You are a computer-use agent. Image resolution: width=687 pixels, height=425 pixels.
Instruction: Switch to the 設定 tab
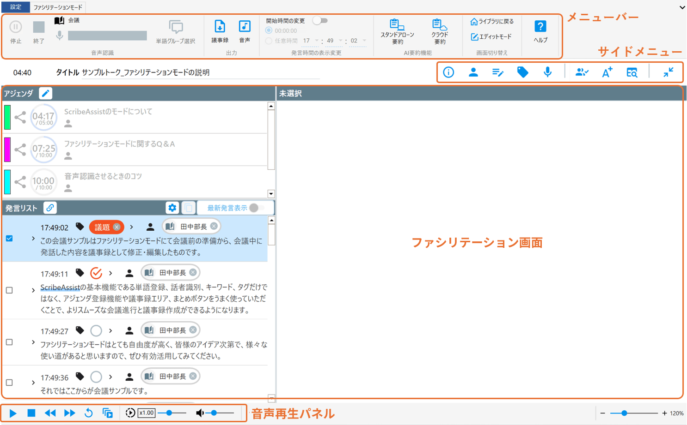pyautogui.click(x=16, y=7)
